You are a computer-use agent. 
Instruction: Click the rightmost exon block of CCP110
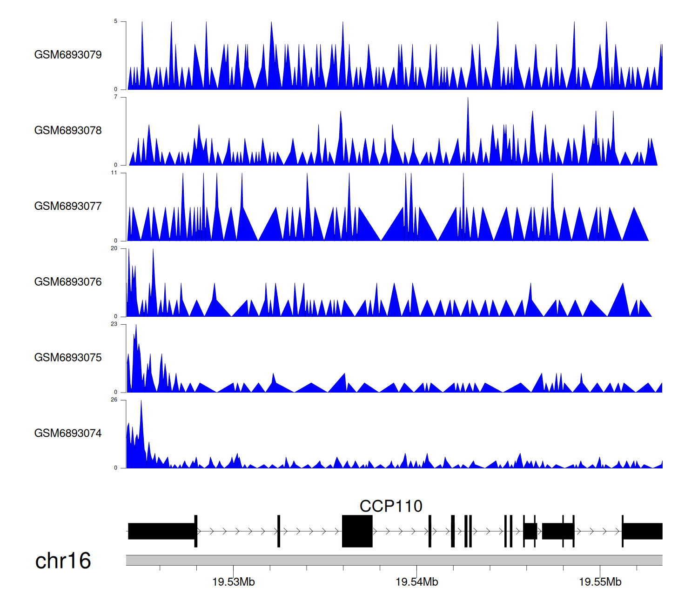pyautogui.click(x=643, y=531)
